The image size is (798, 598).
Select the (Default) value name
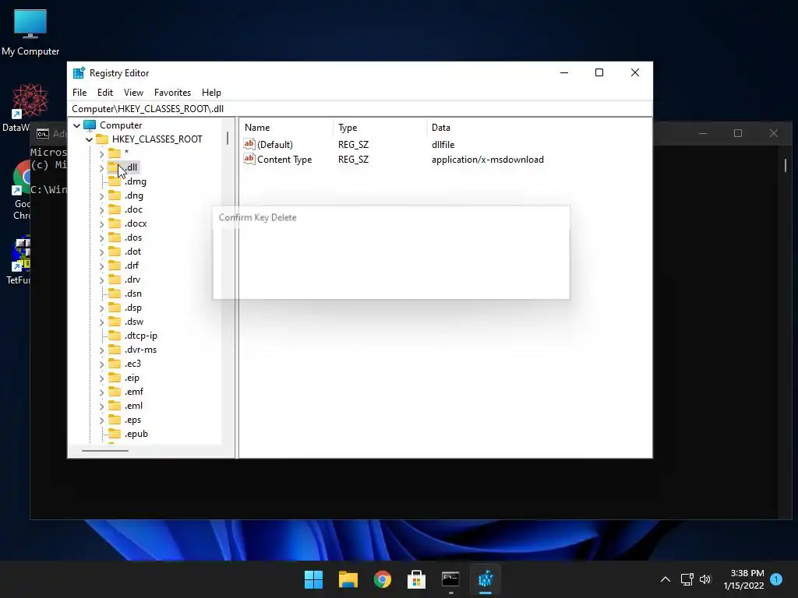pos(275,145)
